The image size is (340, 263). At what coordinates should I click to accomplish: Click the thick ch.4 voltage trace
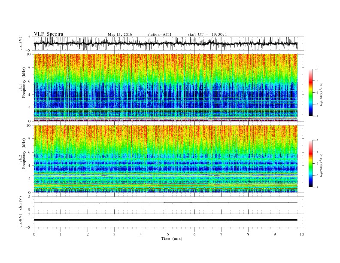coord(165,220)
